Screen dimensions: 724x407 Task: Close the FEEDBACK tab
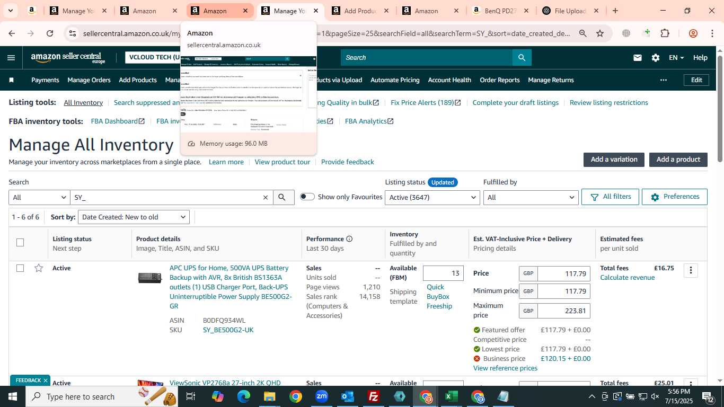click(x=46, y=381)
